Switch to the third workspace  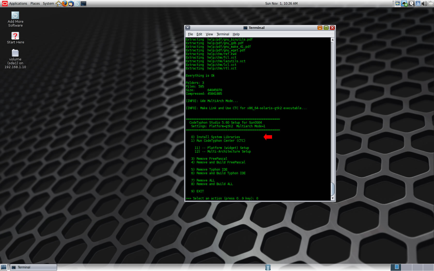pyautogui.click(x=417, y=267)
